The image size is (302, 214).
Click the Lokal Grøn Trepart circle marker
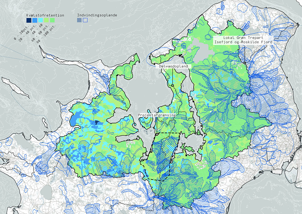pyautogui.click(x=244, y=63)
